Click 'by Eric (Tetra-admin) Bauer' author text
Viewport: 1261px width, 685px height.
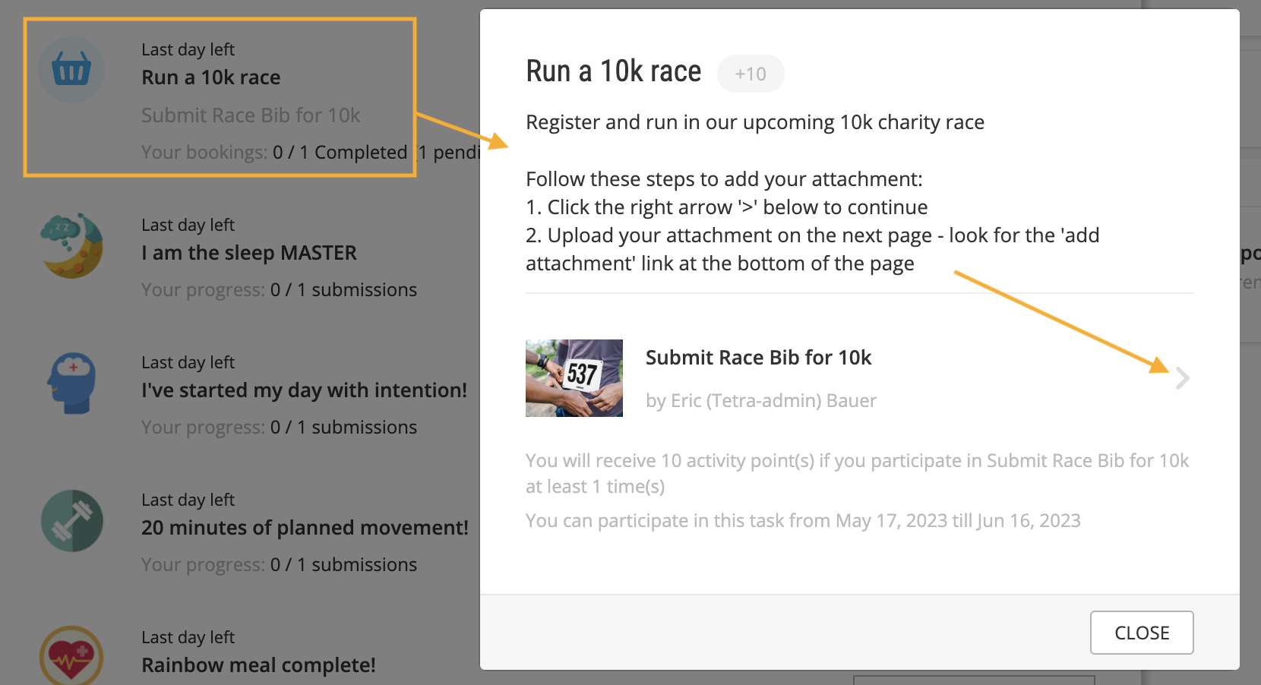(761, 401)
